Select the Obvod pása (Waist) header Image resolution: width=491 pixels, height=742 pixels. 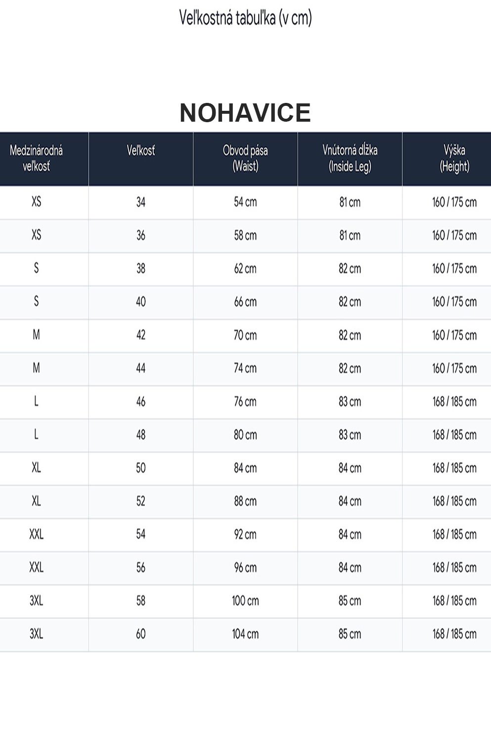(245, 159)
